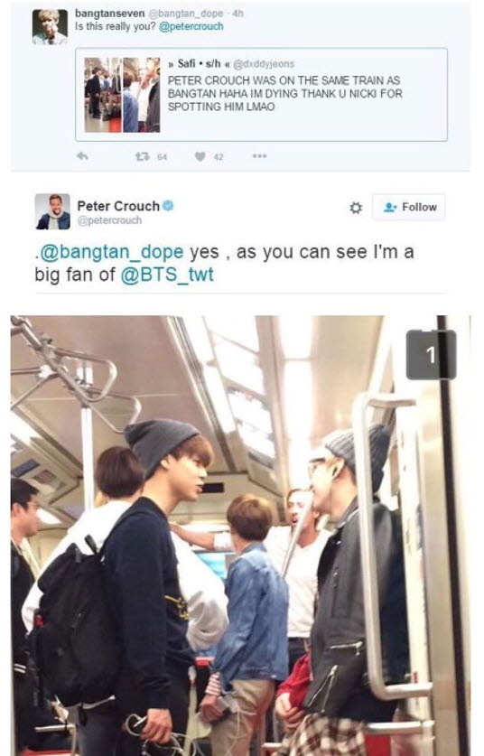This screenshot has height=756, width=484.
Task: Click the photo counter badge showing 1
Action: (431, 355)
